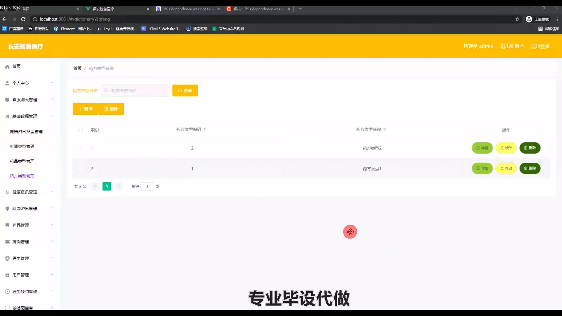Click the sort arrows on 药方类型名称 column
The height and width of the screenshot is (316, 562).
385,129
